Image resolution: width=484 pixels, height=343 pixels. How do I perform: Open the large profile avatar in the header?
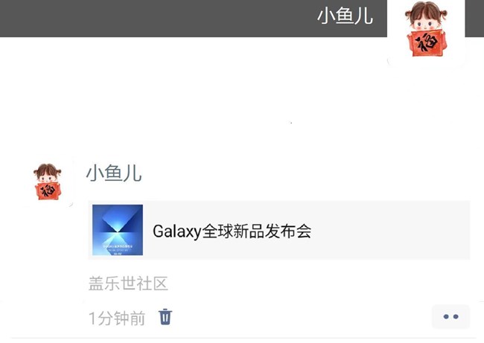[x=426, y=30]
